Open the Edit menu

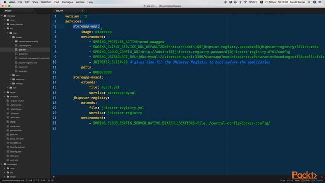click(x=27, y=2)
